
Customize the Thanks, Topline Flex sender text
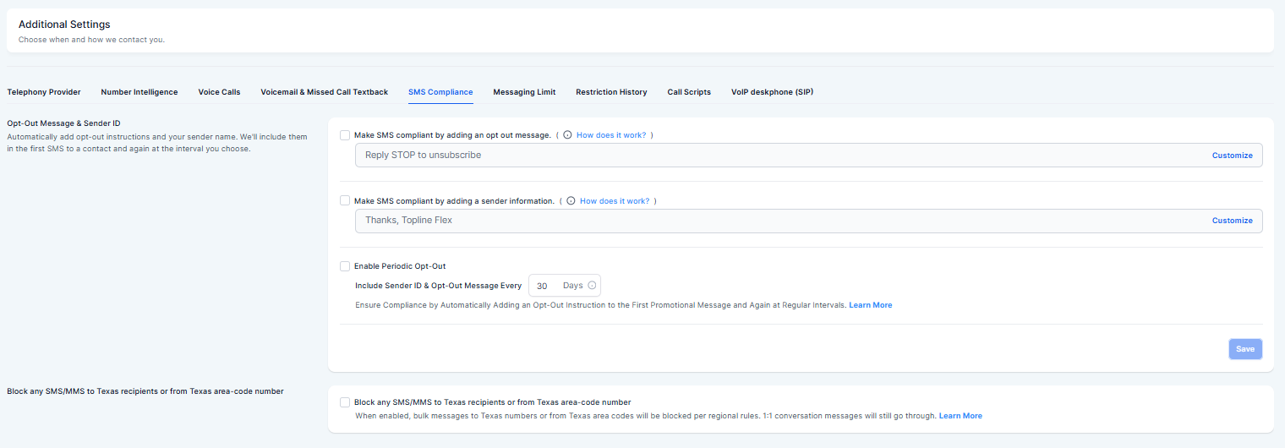1232,221
